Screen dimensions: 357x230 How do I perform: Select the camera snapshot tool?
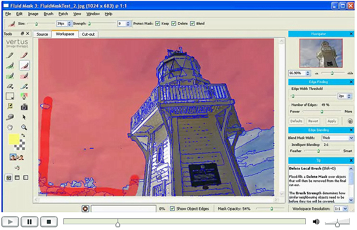pos(24,106)
